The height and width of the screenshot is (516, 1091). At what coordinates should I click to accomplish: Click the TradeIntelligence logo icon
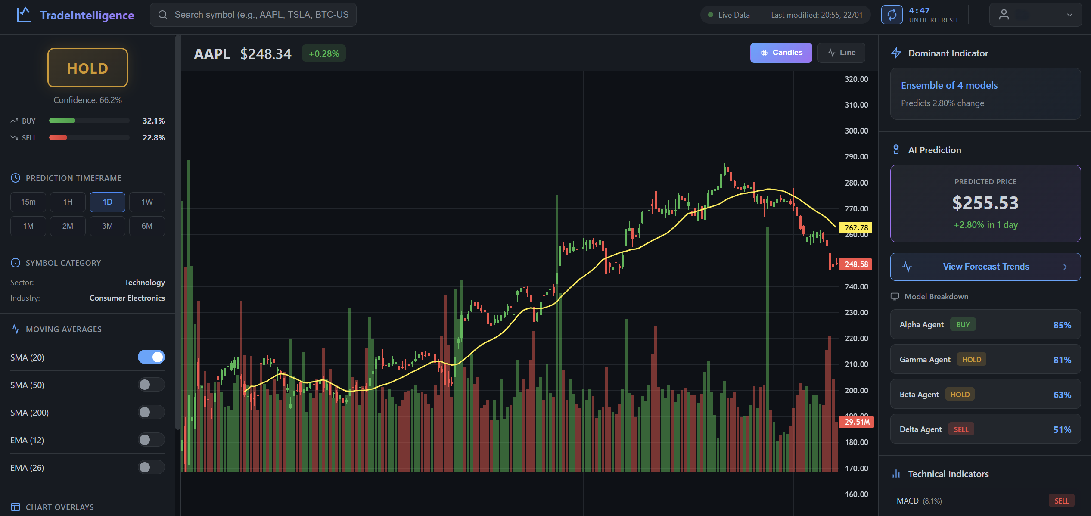point(24,14)
